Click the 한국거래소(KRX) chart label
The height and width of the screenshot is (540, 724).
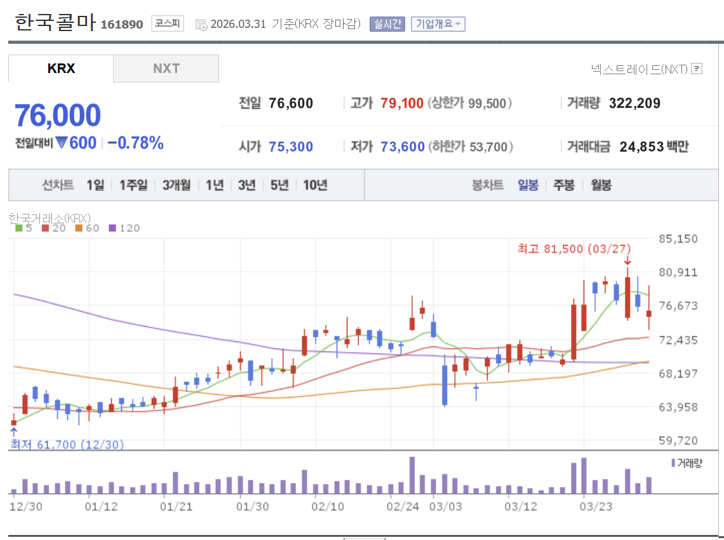pos(50,218)
